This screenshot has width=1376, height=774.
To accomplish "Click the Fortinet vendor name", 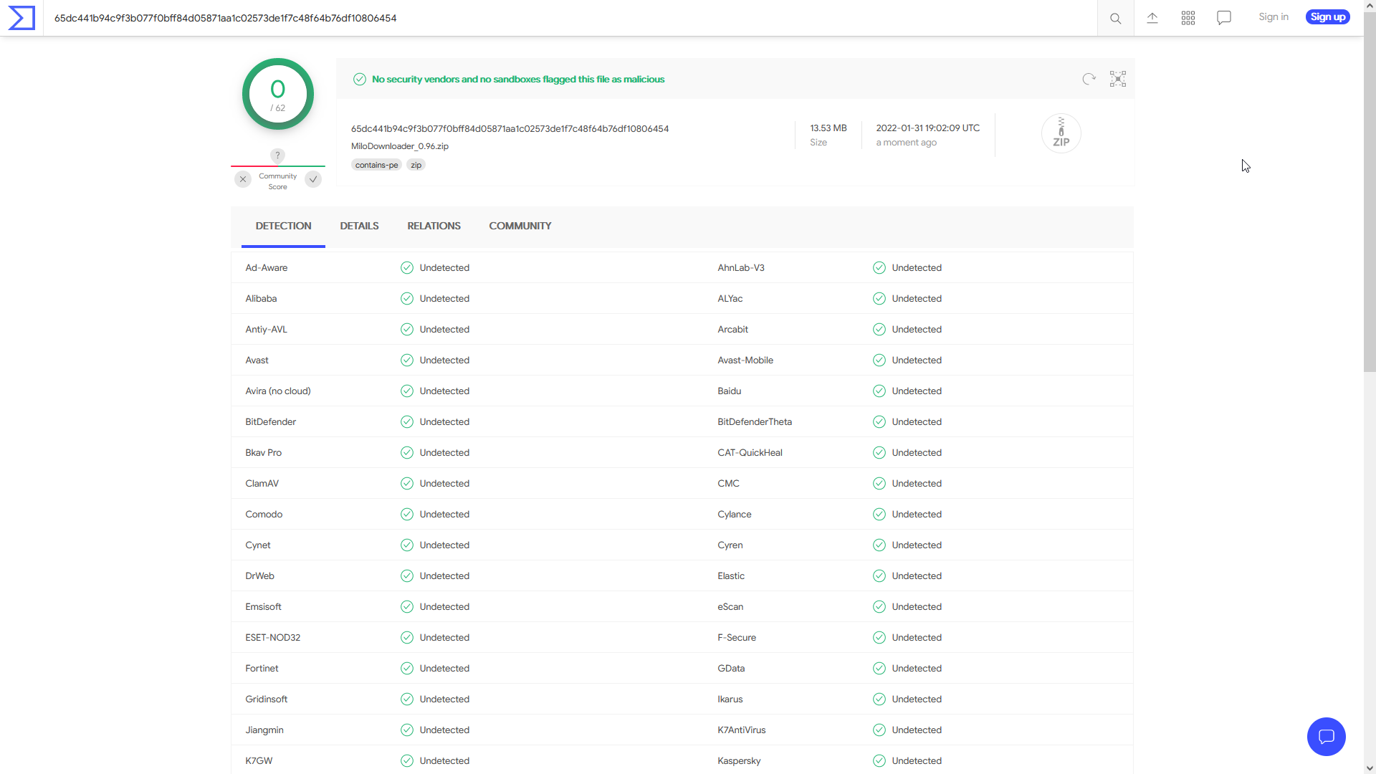I will pyautogui.click(x=262, y=669).
